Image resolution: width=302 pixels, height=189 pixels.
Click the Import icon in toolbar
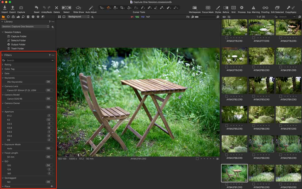click(5, 8)
